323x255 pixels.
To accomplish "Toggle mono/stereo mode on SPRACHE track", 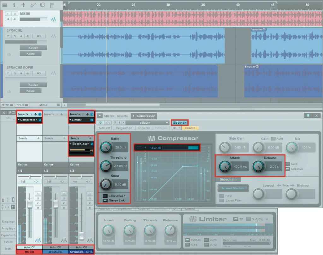I will (39, 36).
